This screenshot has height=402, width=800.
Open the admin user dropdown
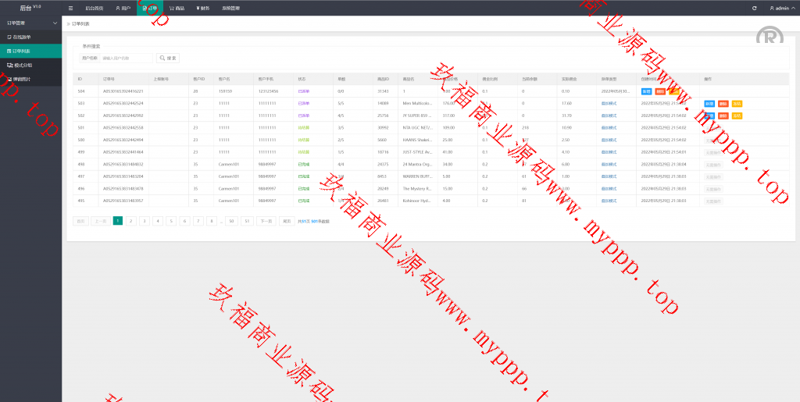coord(780,8)
